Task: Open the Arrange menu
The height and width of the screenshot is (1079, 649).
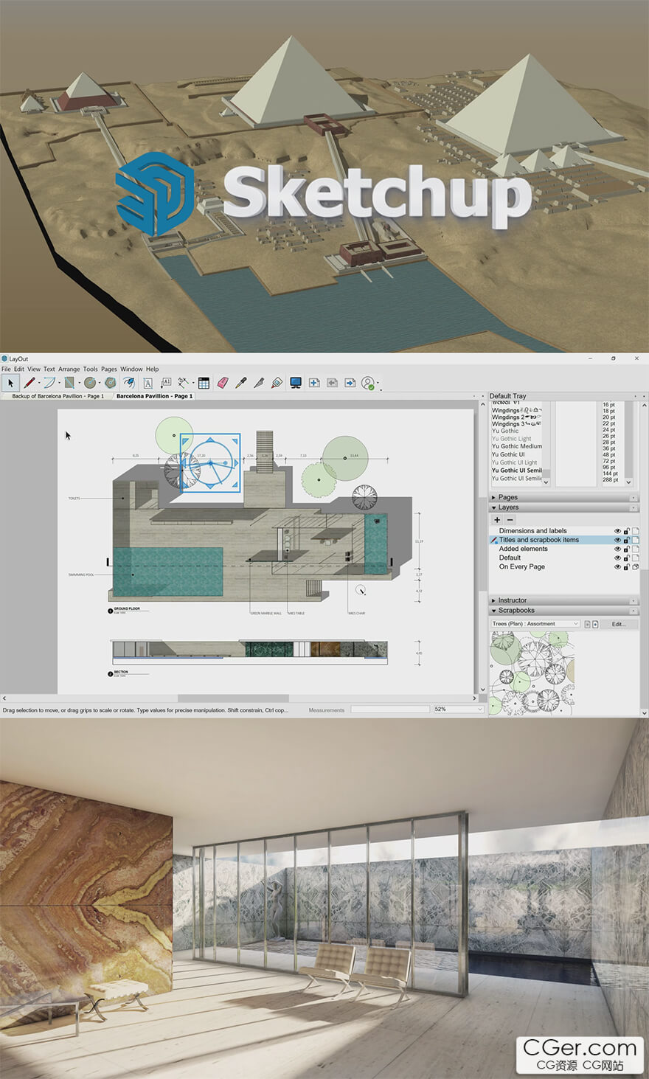Action: (69, 369)
